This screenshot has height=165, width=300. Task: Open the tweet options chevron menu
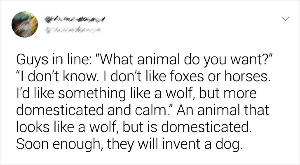(286, 19)
